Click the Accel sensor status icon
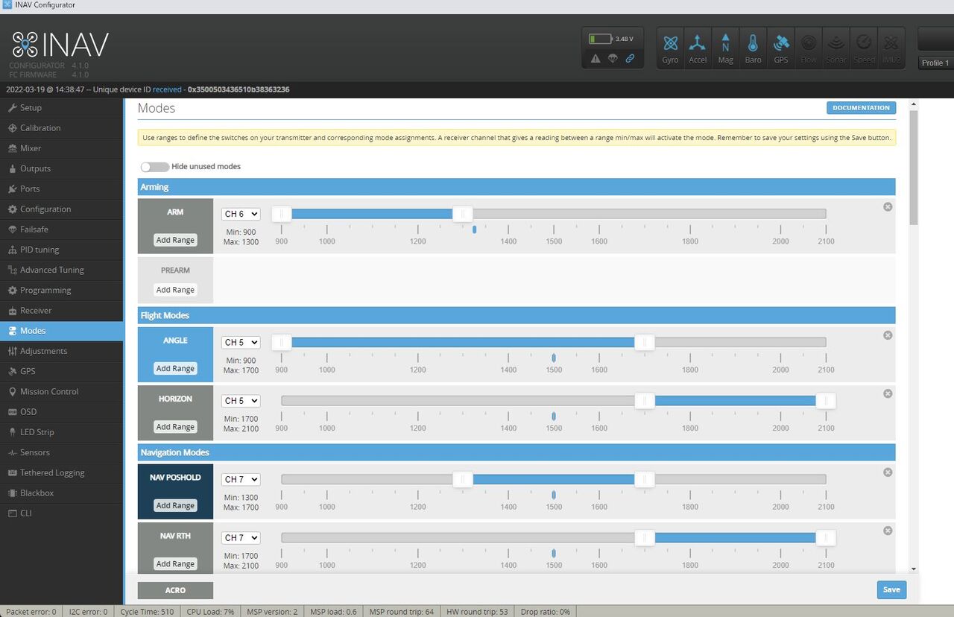Image resolution: width=954 pixels, height=617 pixels. [698, 48]
